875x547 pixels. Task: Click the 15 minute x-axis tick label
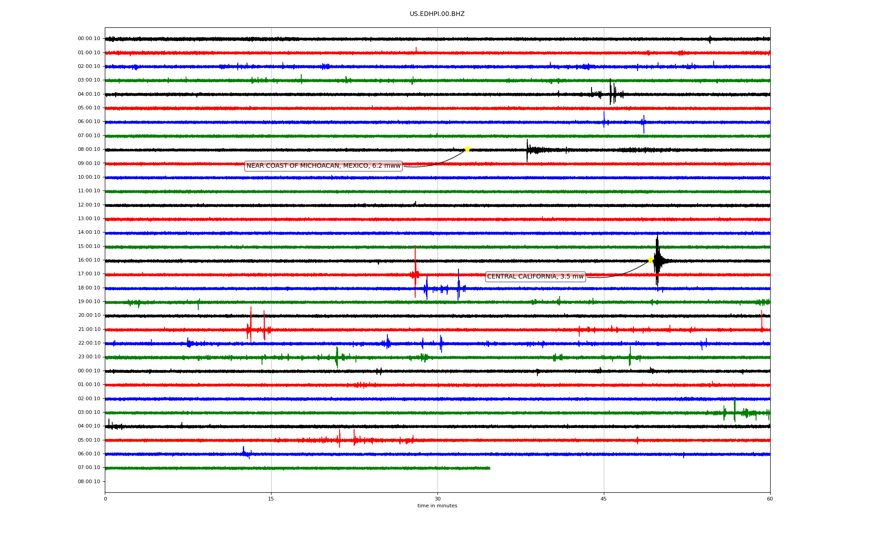[271, 499]
